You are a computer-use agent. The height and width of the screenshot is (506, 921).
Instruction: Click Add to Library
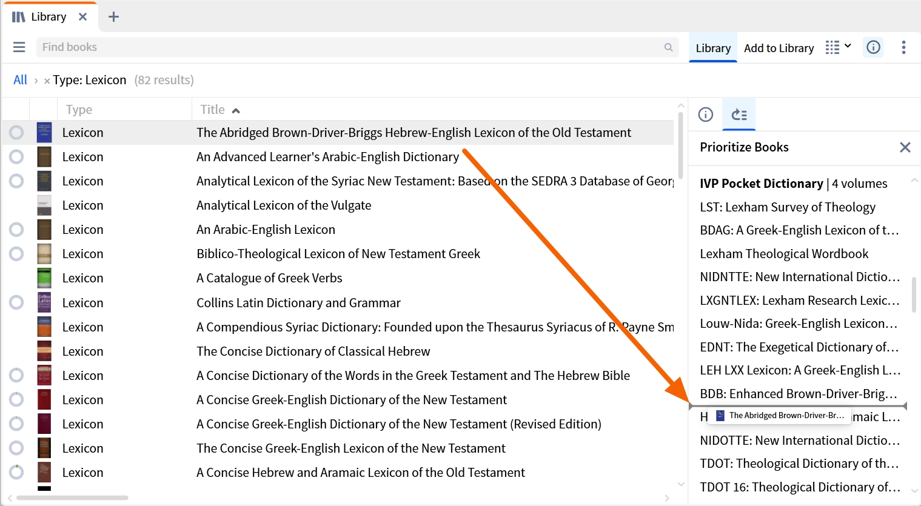[x=779, y=48]
